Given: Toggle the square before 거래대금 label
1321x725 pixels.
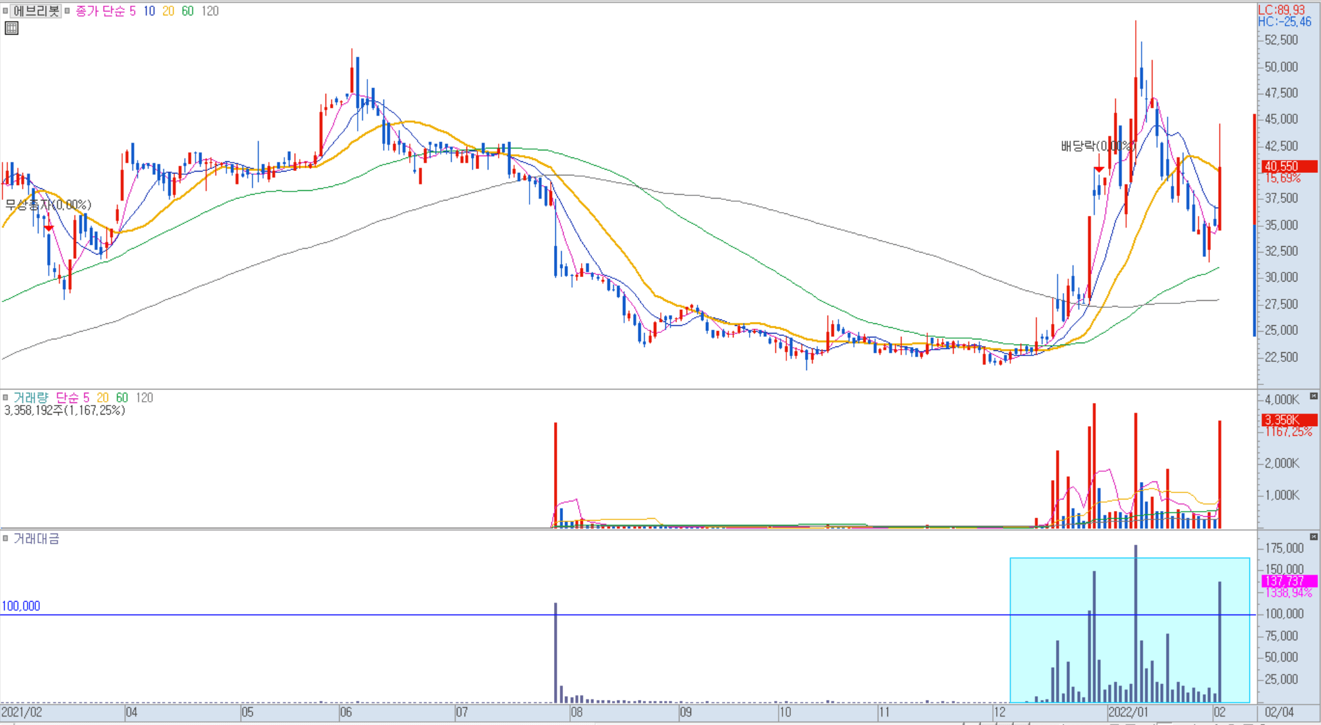Looking at the screenshot, I should pos(5,539).
